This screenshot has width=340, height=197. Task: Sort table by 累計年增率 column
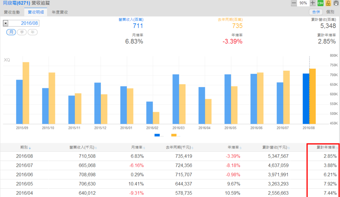[327, 148]
